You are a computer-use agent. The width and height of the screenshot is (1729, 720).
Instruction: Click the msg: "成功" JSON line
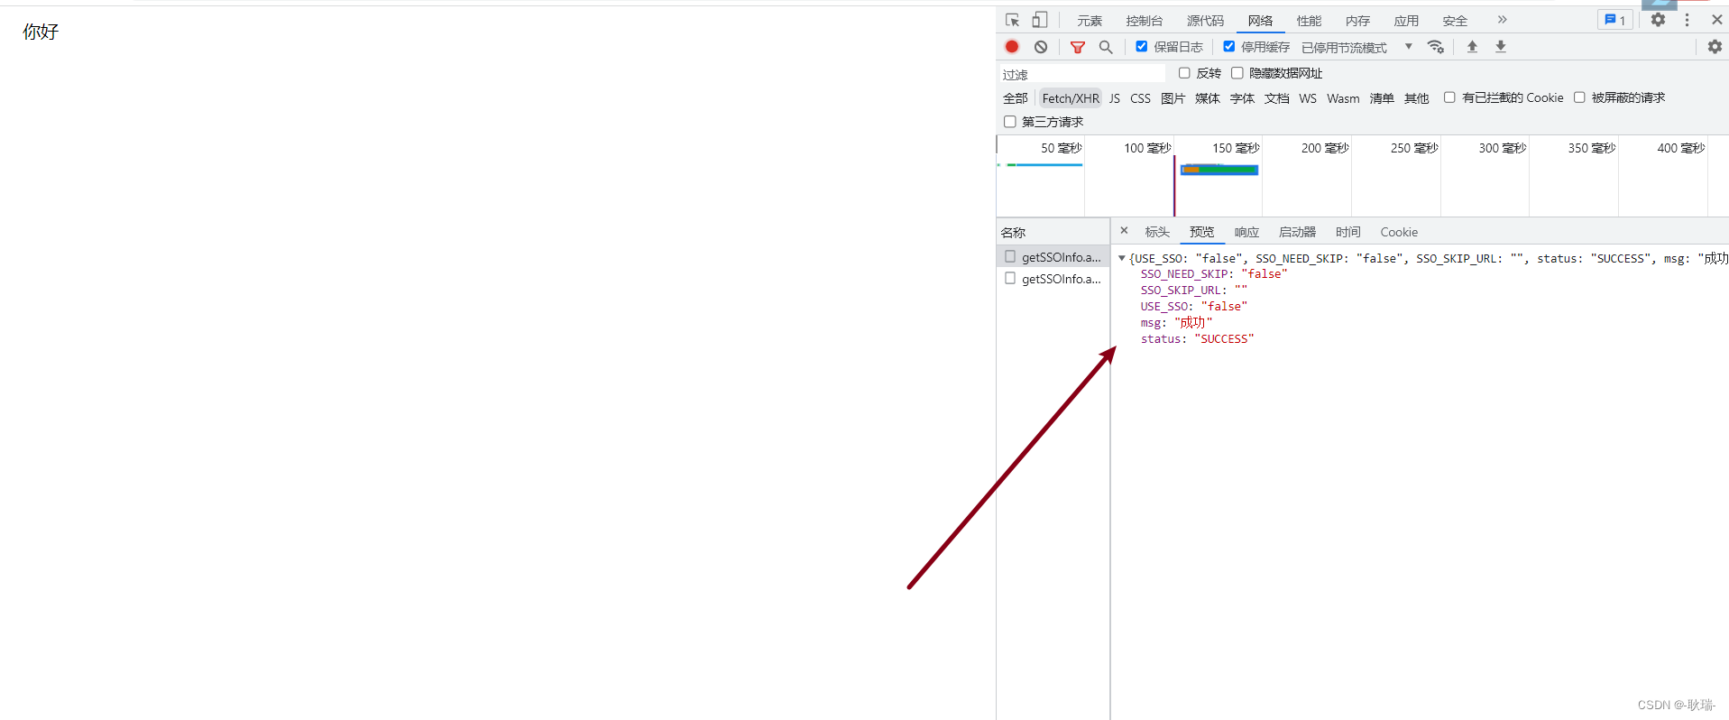pos(1176,323)
